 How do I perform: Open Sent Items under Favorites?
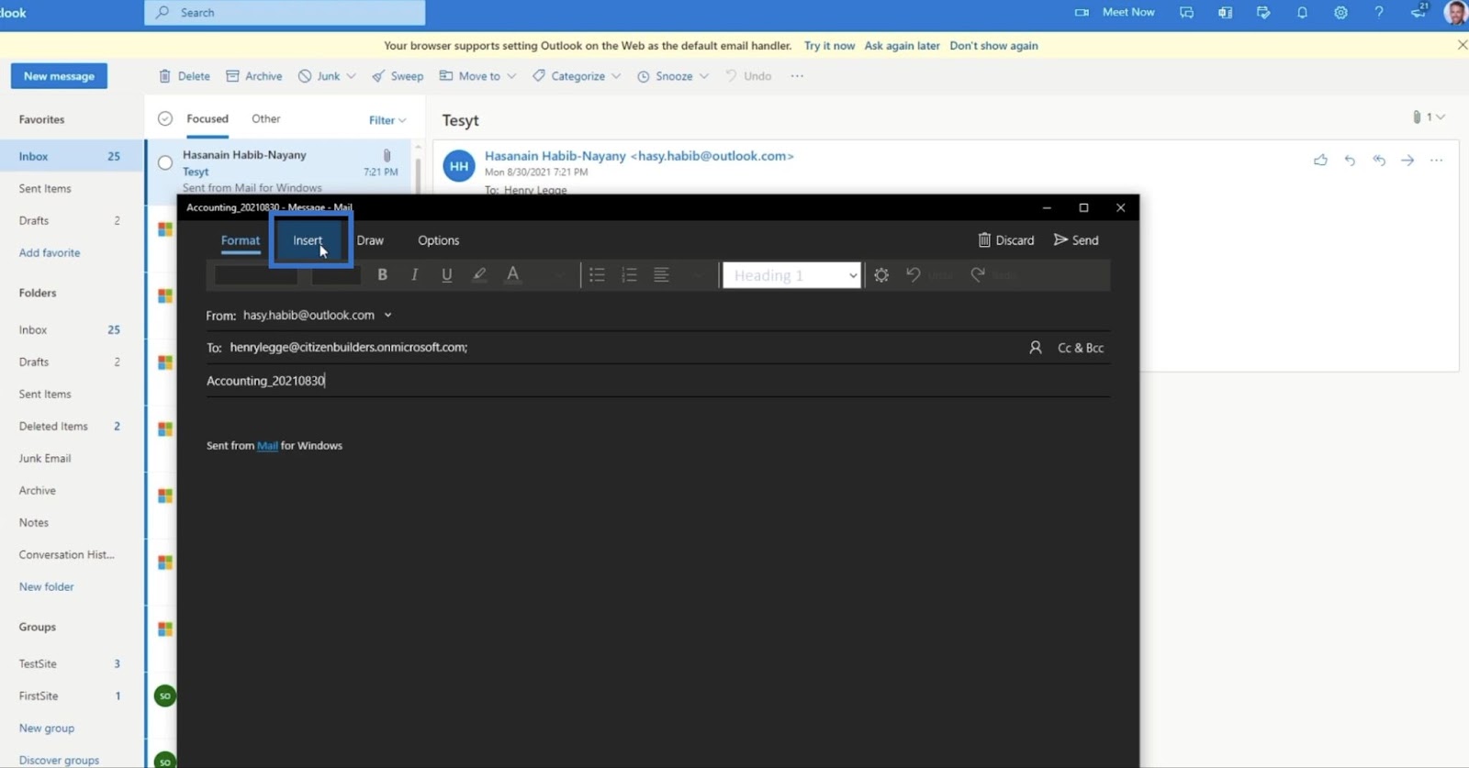(x=45, y=189)
